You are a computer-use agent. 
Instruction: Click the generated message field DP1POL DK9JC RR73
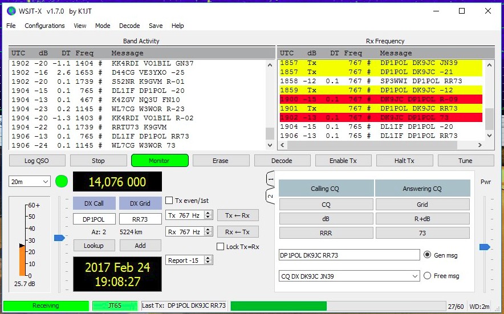tap(349, 255)
